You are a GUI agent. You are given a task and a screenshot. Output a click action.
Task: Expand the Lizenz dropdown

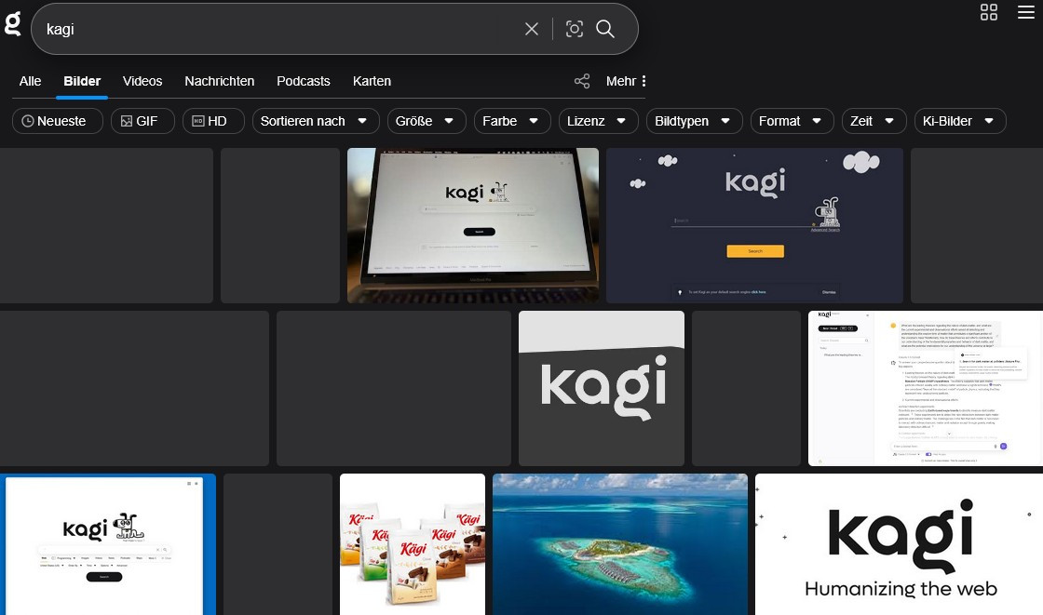point(599,121)
